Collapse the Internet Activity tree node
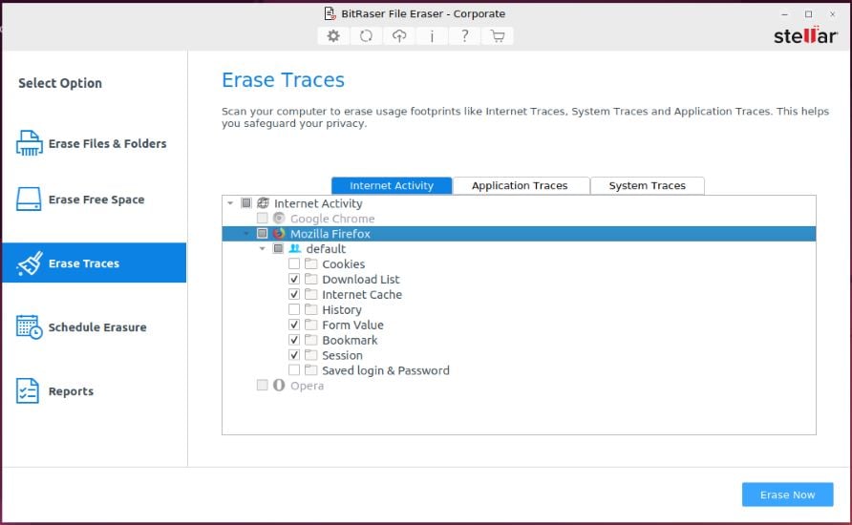The height and width of the screenshot is (525, 852). point(230,203)
